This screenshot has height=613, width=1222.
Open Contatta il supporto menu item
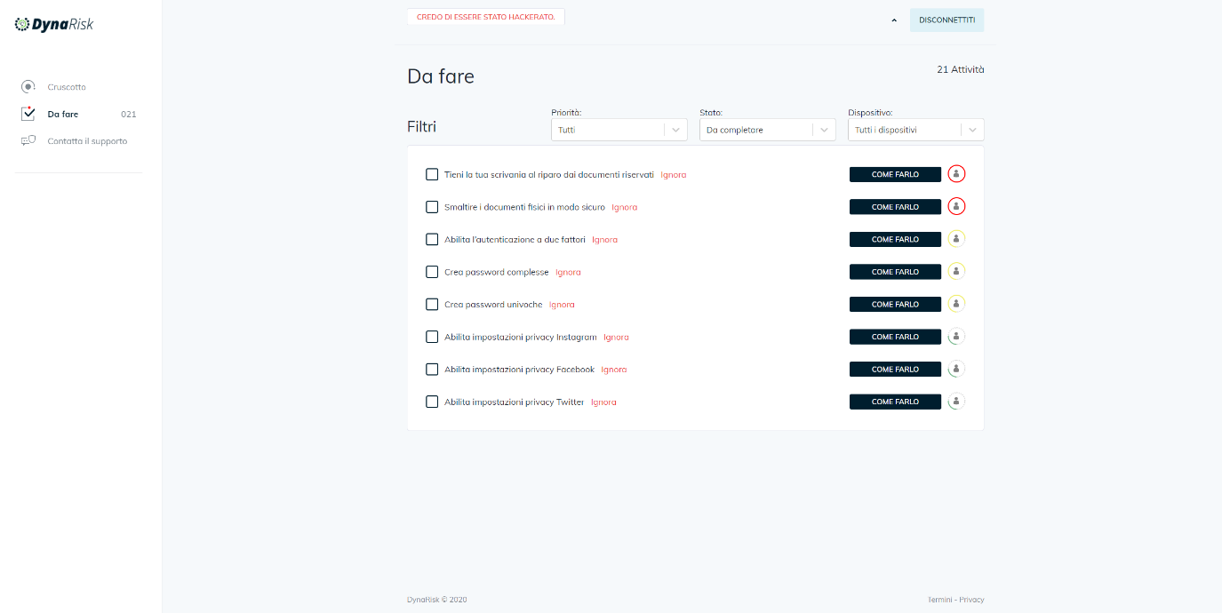(87, 140)
